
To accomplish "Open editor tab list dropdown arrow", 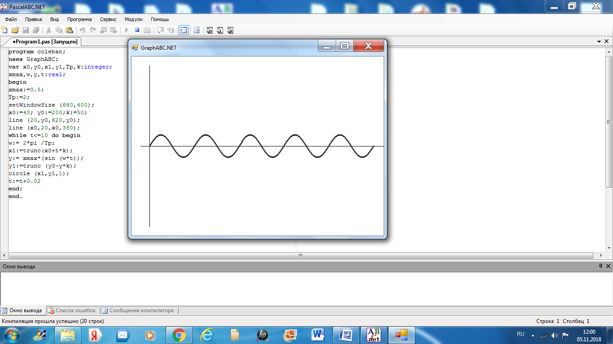I will pyautogui.click(x=599, y=41).
